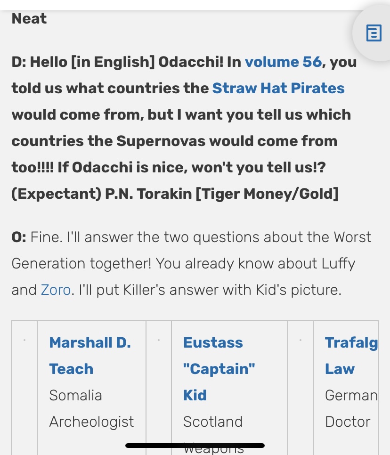Viewport: 390px width, 455px height.
Task: Tap the Trafalgar Law link
Action: [x=350, y=355]
